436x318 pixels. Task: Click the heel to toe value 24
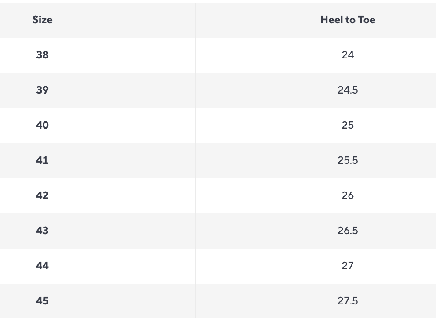click(x=348, y=55)
